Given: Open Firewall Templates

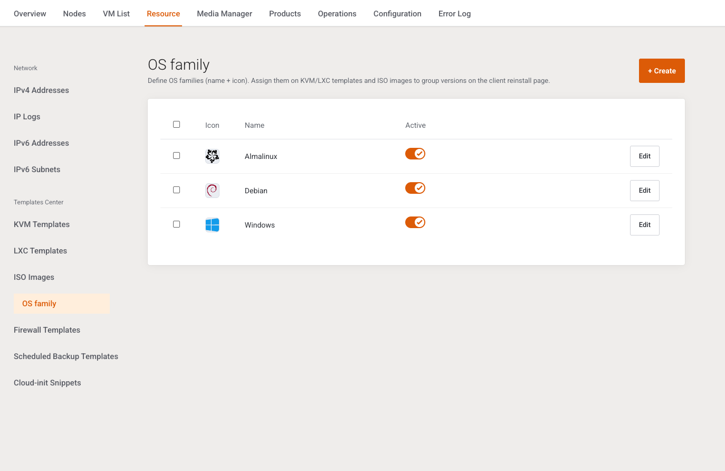Looking at the screenshot, I should tap(47, 330).
